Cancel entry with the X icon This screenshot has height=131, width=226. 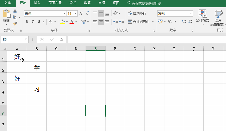click(x=42, y=39)
